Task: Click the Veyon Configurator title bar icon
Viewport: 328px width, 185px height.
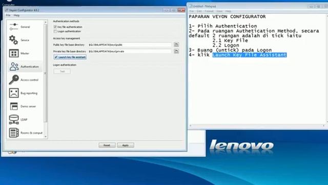Action: 7,10
